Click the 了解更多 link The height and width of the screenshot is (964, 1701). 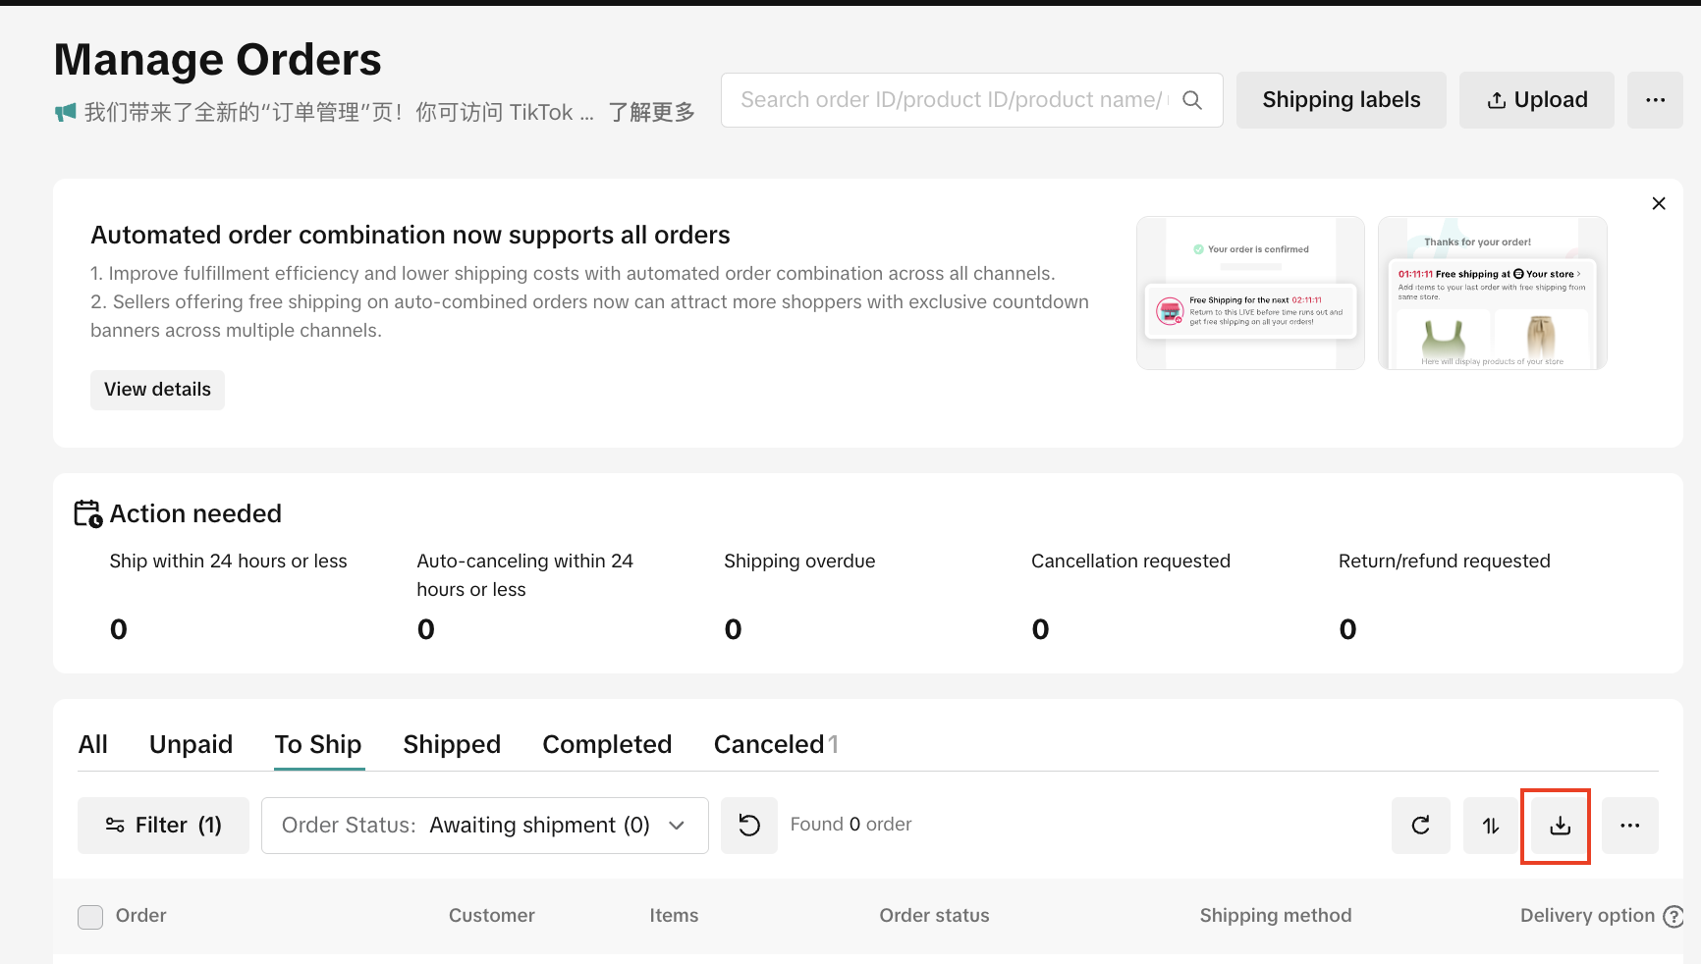(651, 113)
